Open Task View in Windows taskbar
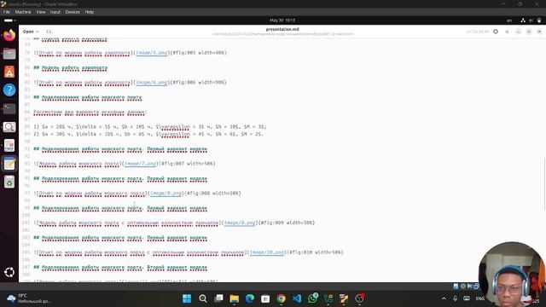546x307 pixels. (218, 298)
